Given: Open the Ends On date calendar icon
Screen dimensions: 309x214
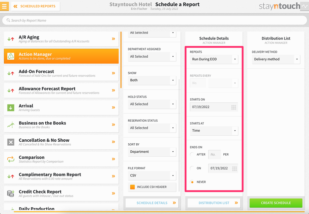Looking at the screenshot, I should (x=234, y=168).
